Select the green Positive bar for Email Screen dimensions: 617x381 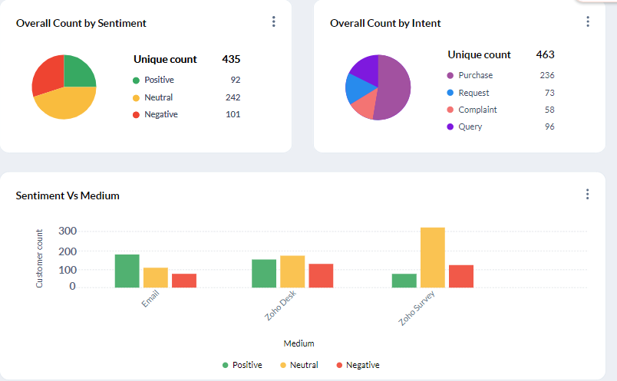tap(127, 271)
